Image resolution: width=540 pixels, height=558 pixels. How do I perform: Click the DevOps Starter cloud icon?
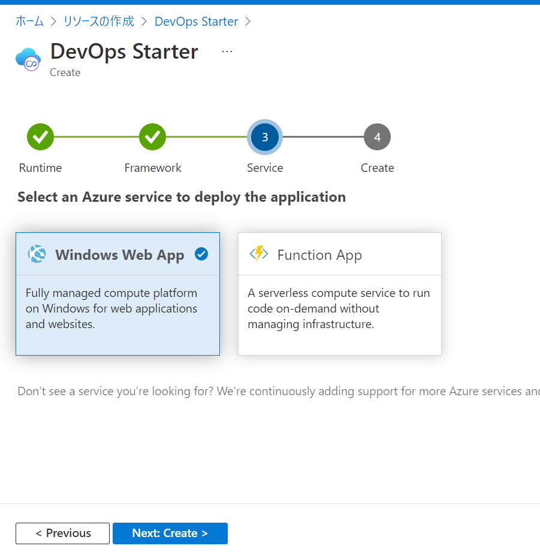(28, 59)
